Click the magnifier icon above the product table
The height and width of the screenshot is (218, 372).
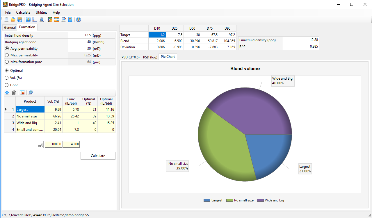(31, 92)
